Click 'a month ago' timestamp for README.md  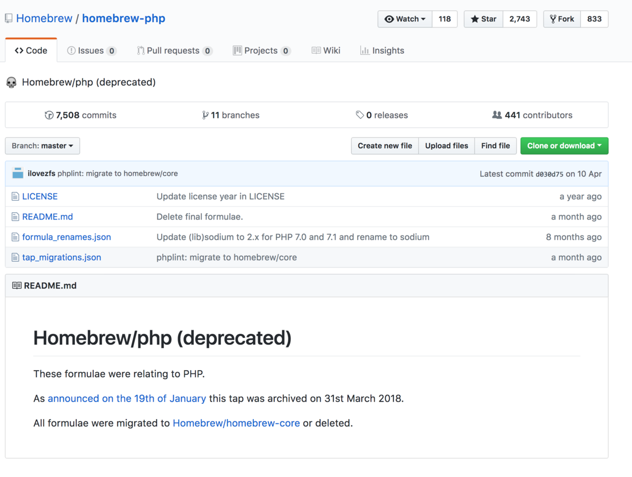[x=576, y=217]
